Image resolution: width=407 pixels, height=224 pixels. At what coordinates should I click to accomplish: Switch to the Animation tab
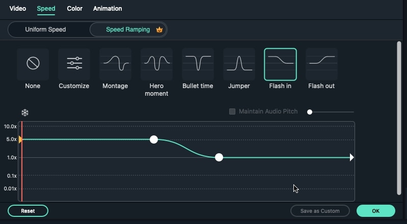[x=107, y=9]
